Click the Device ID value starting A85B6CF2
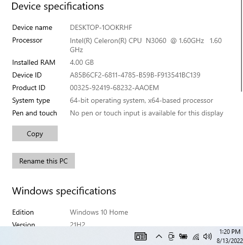The width and height of the screenshot is (243, 245). [x=135, y=75]
